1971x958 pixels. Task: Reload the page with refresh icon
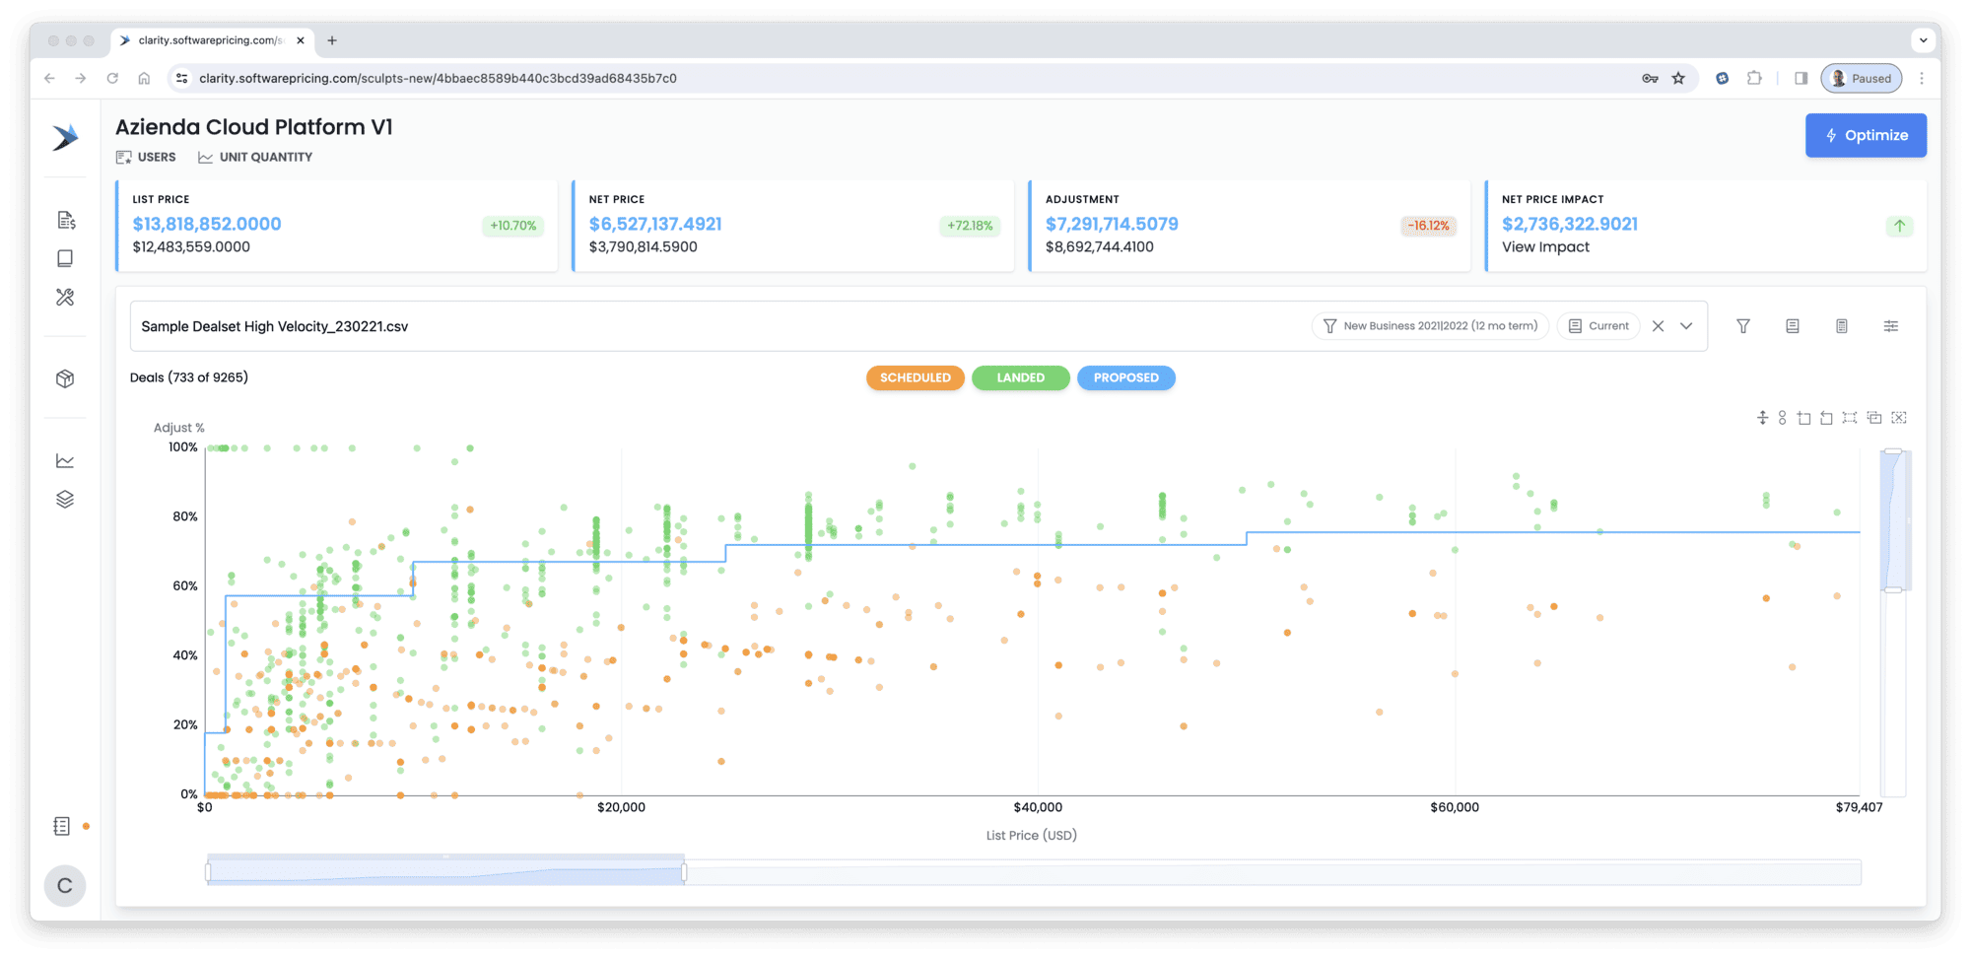click(x=112, y=78)
